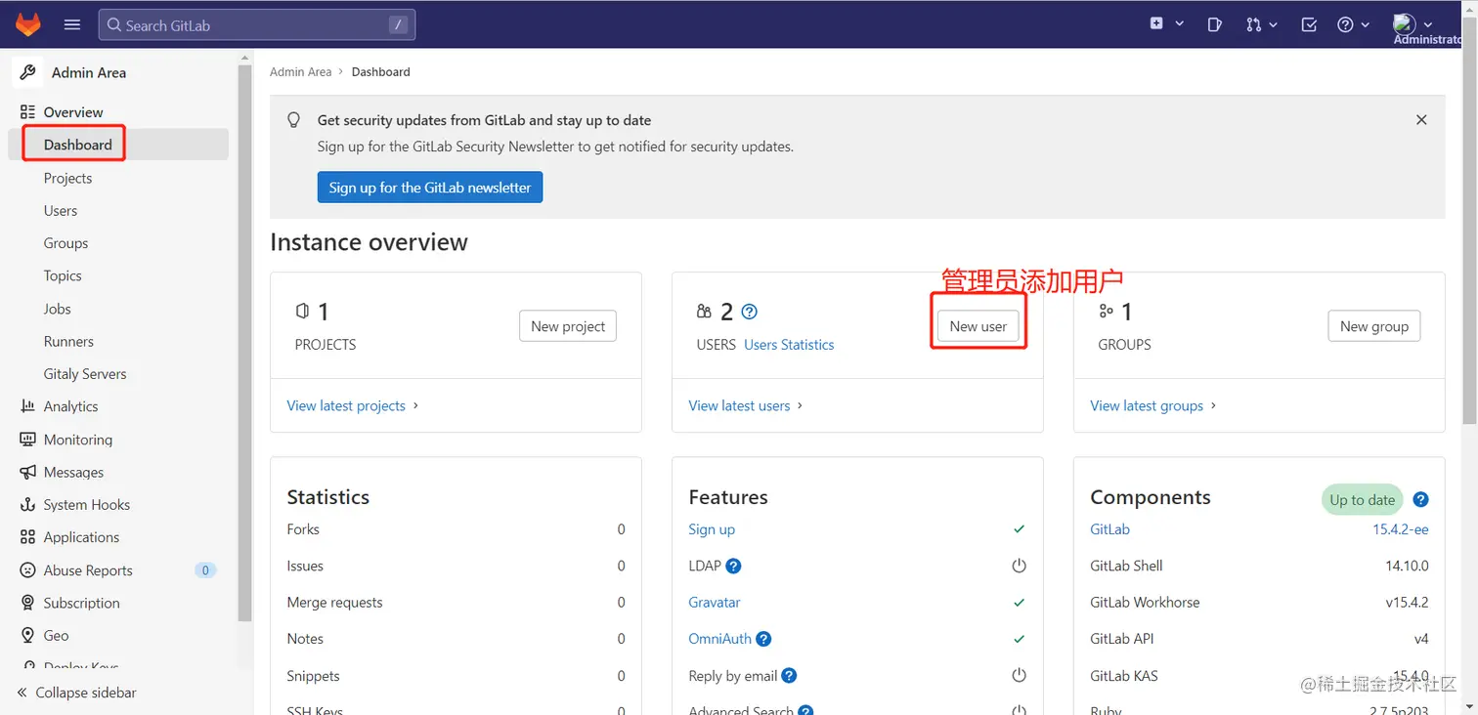Open the Gravatar feature link

[x=715, y=603]
